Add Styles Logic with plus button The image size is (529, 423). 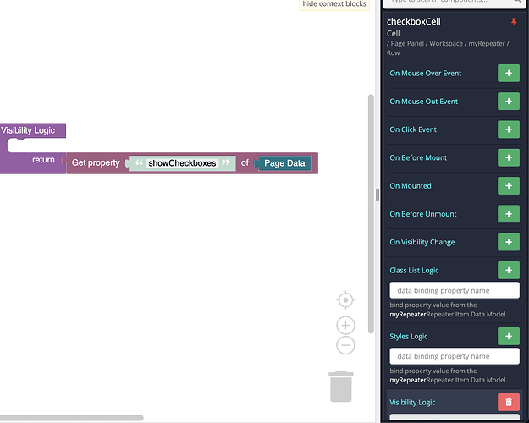tap(509, 337)
